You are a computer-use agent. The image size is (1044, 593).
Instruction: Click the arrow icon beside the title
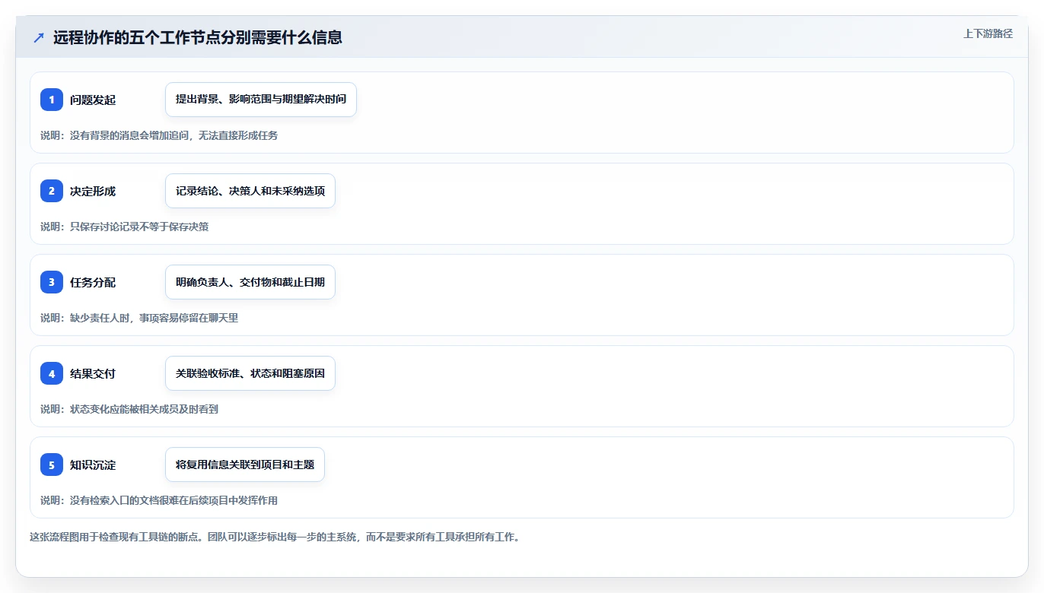38,37
